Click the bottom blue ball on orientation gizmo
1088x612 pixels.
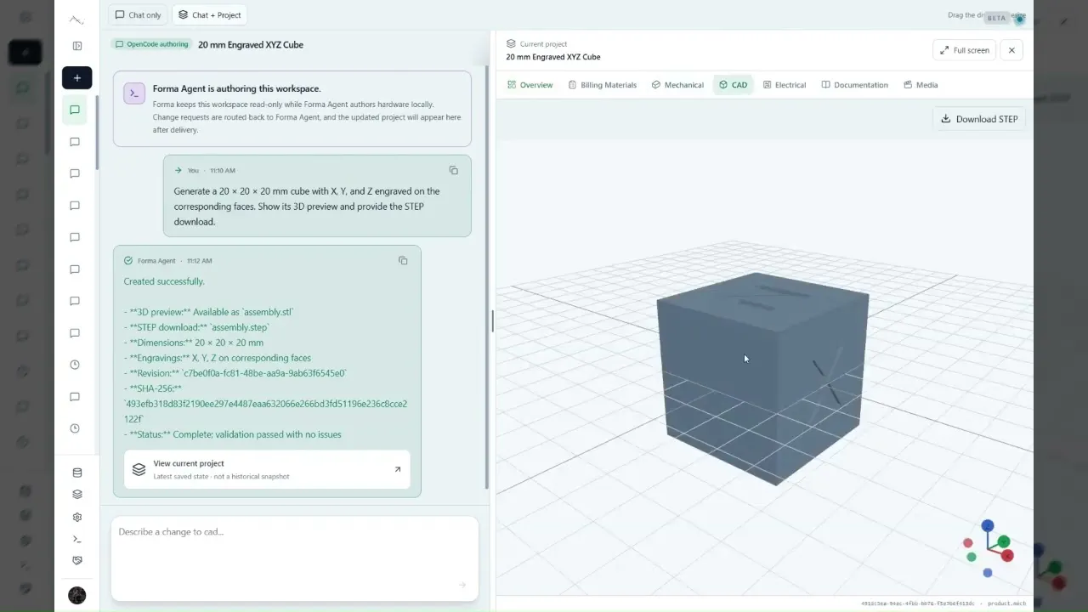tap(988, 573)
